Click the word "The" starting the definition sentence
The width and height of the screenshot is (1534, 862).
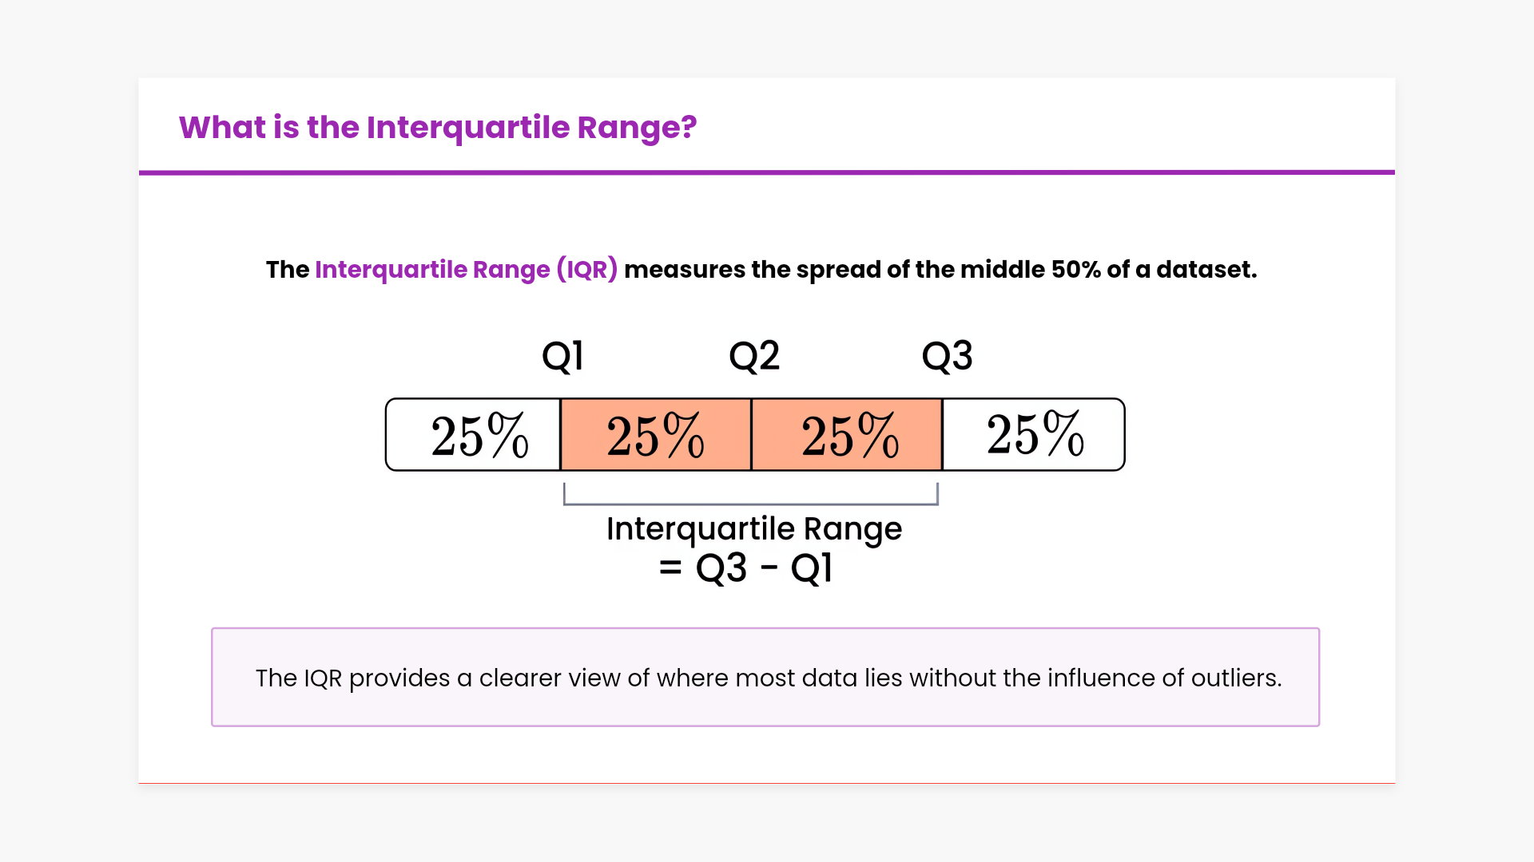coord(287,270)
